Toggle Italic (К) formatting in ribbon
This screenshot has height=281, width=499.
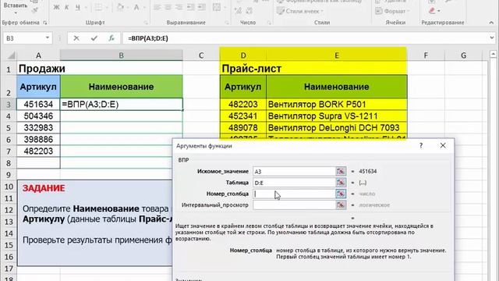tap(66, 7)
